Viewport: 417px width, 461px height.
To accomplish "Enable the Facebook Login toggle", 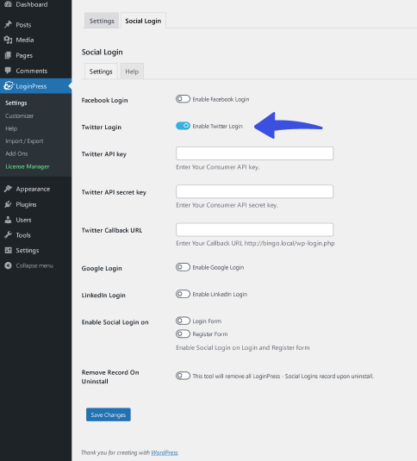I will 183,99.
